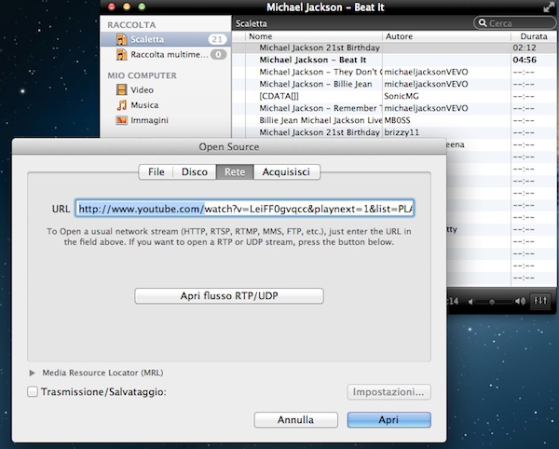Cancel dialog with Annulla button
Viewport: 559px width, 449px height.
click(296, 420)
